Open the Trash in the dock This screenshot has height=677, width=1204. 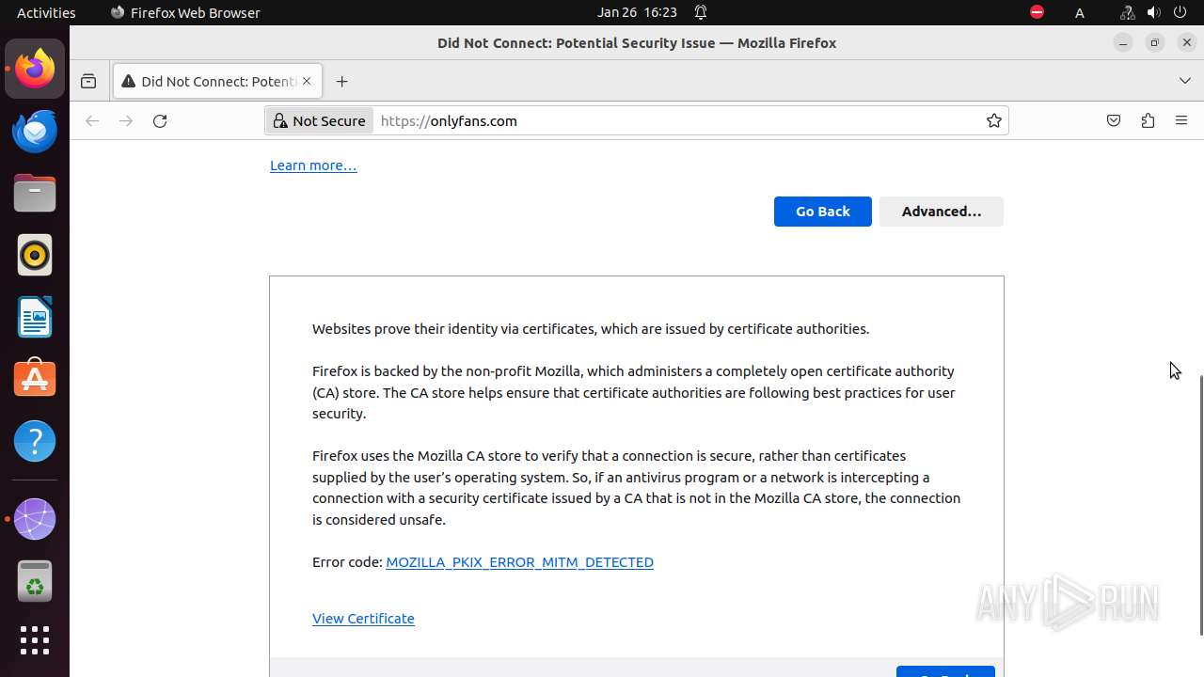tap(35, 581)
